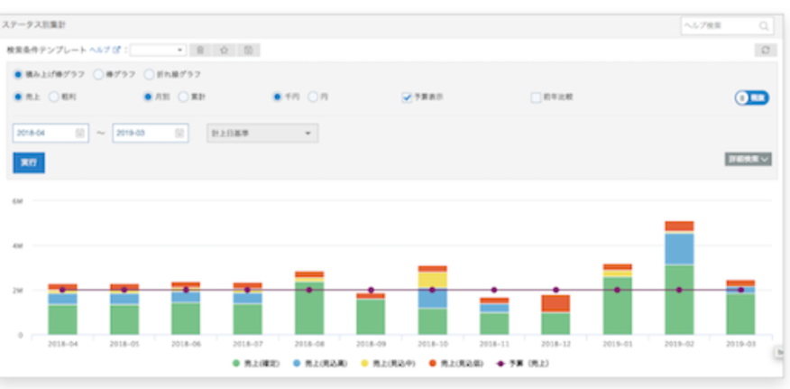Viewport: 790px width, 389px height.
Task: Open the ヘルプ link
Action: (x=99, y=51)
